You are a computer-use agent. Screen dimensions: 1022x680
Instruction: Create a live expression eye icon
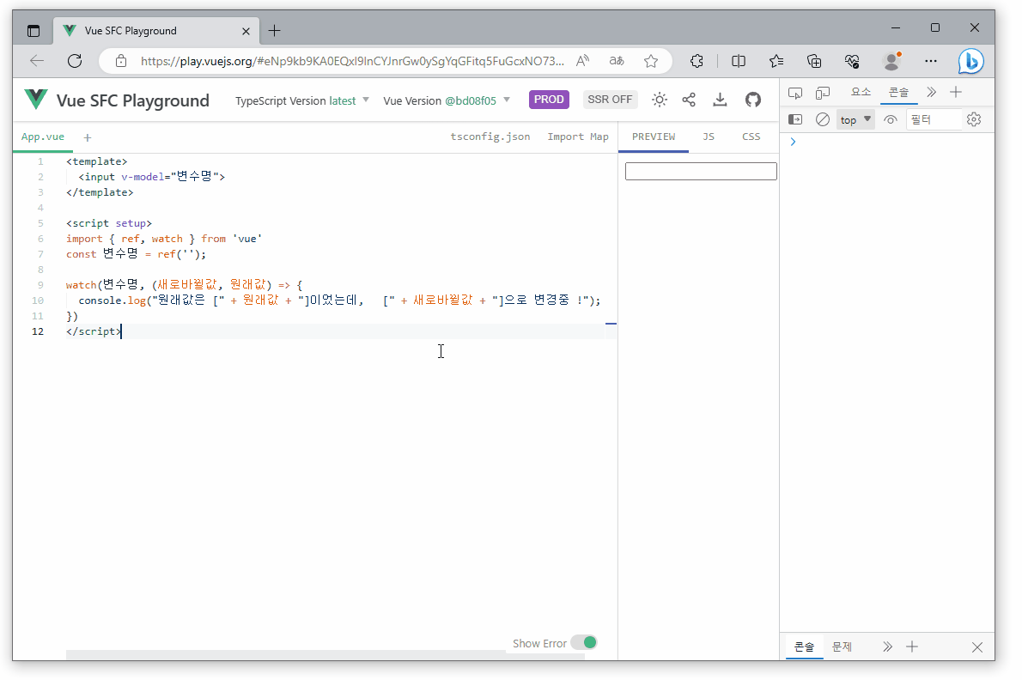(x=891, y=120)
